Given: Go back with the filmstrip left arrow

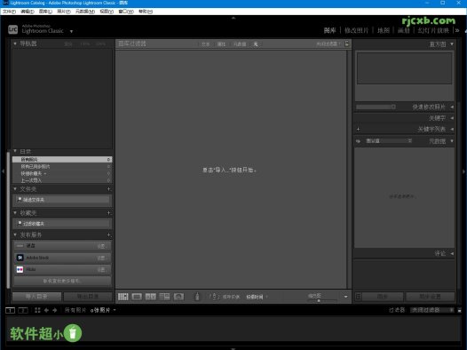Looking at the screenshot, I should [x=46, y=310].
